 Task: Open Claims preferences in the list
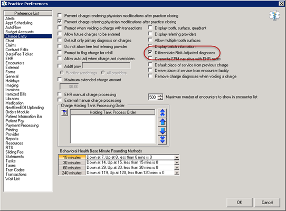click(x=11, y=45)
